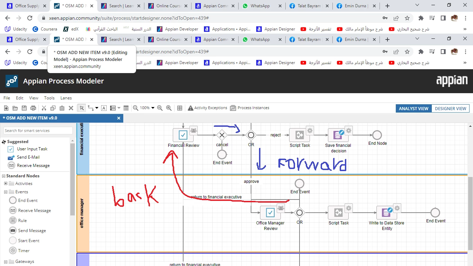
Task: Click the palette vertical scrollbar
Action: [72, 180]
